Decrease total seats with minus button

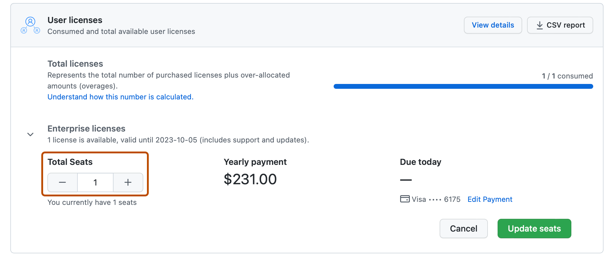(x=63, y=182)
